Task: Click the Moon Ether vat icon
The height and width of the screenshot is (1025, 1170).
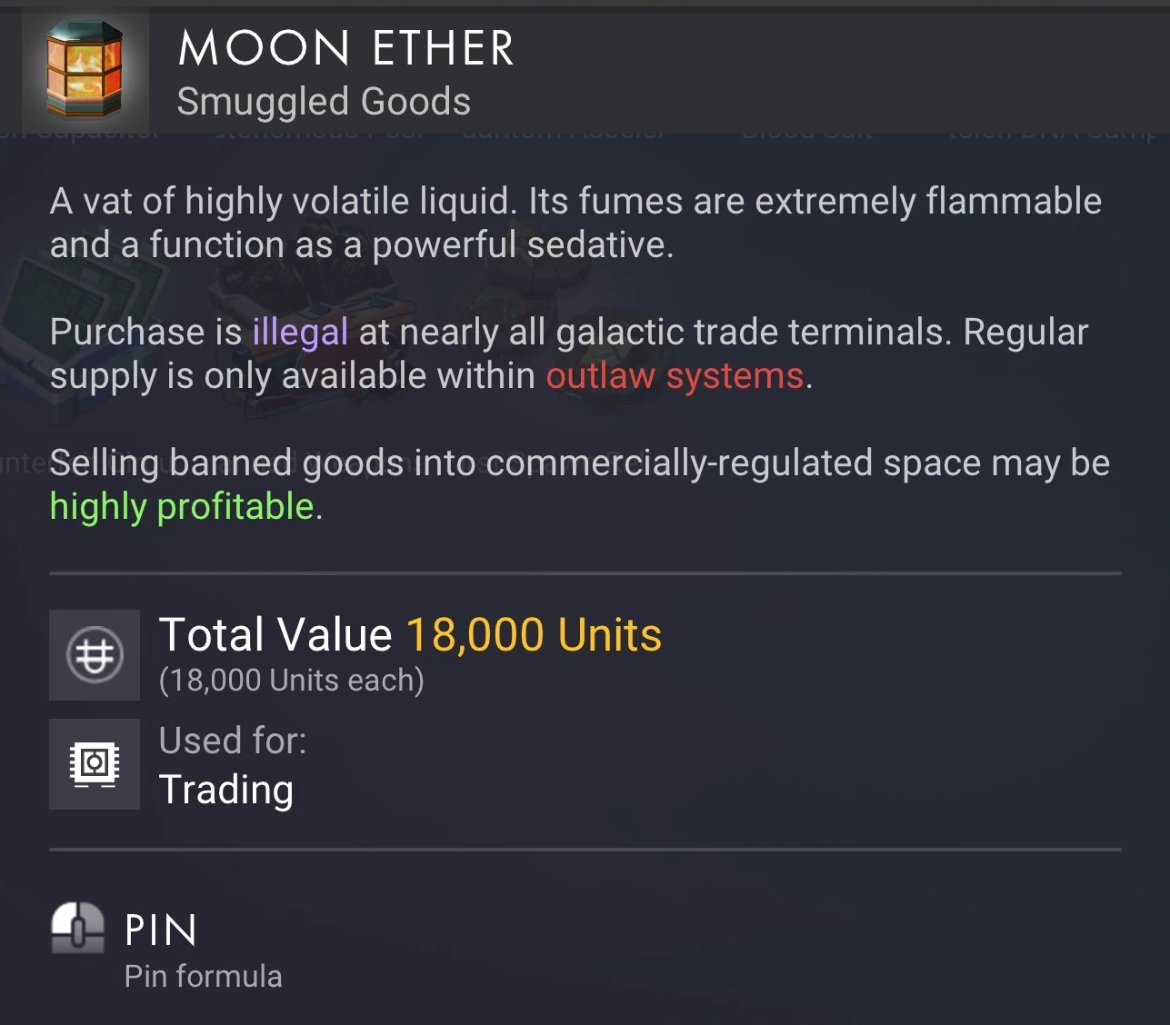Action: (x=84, y=69)
